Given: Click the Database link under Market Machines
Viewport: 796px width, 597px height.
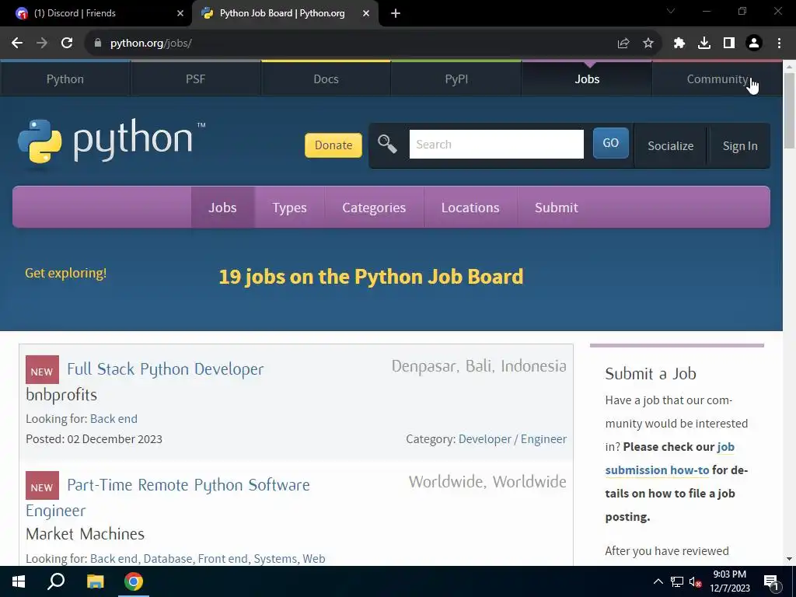Looking at the screenshot, I should (x=168, y=558).
